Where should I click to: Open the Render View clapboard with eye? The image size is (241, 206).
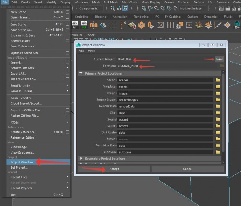221,8
